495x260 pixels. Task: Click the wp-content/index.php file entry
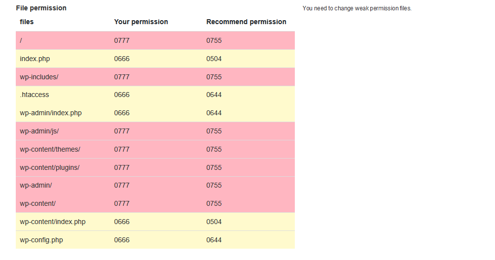point(53,222)
